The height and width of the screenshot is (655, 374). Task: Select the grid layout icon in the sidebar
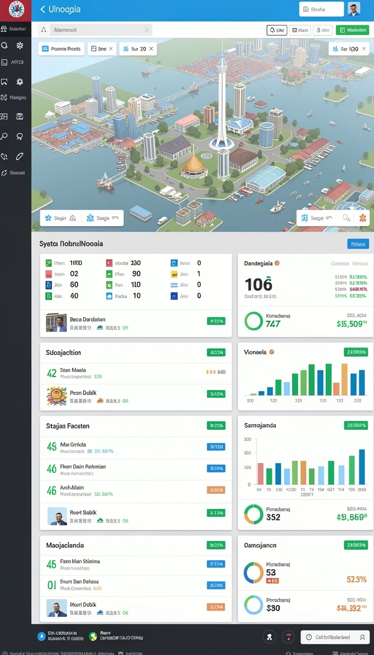(x=4, y=116)
